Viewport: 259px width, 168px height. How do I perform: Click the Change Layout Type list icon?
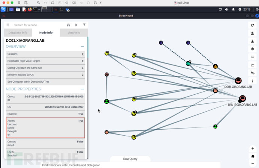pyautogui.click(x=252, y=57)
